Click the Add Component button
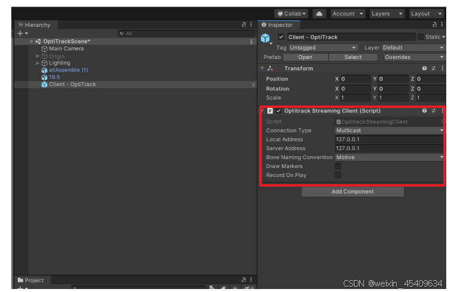Screen dimensions: 451x292 point(353,192)
